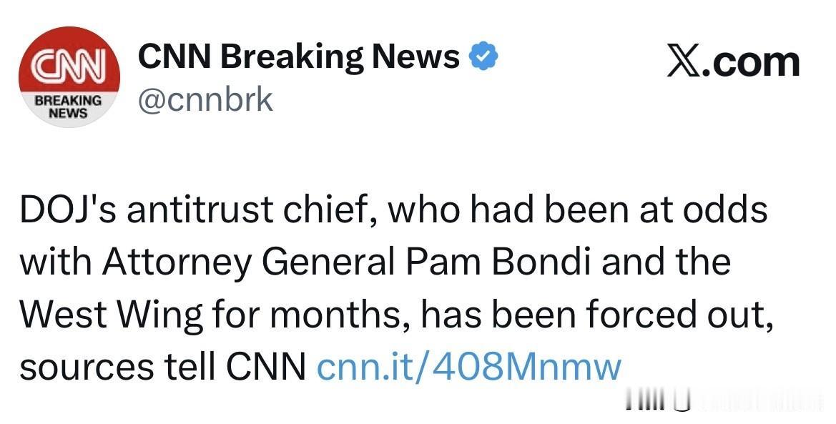Open the CNN Breaking News profile avatar
Viewport: 836px width, 424px height.
pyautogui.click(x=70, y=77)
